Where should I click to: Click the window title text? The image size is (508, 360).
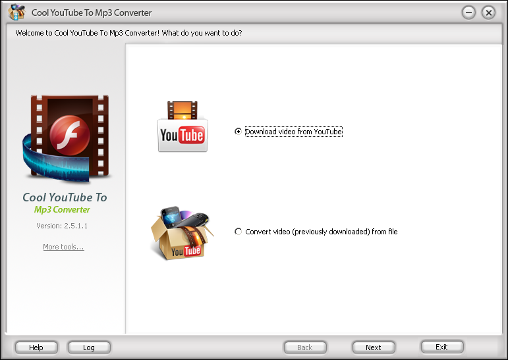[x=92, y=13]
